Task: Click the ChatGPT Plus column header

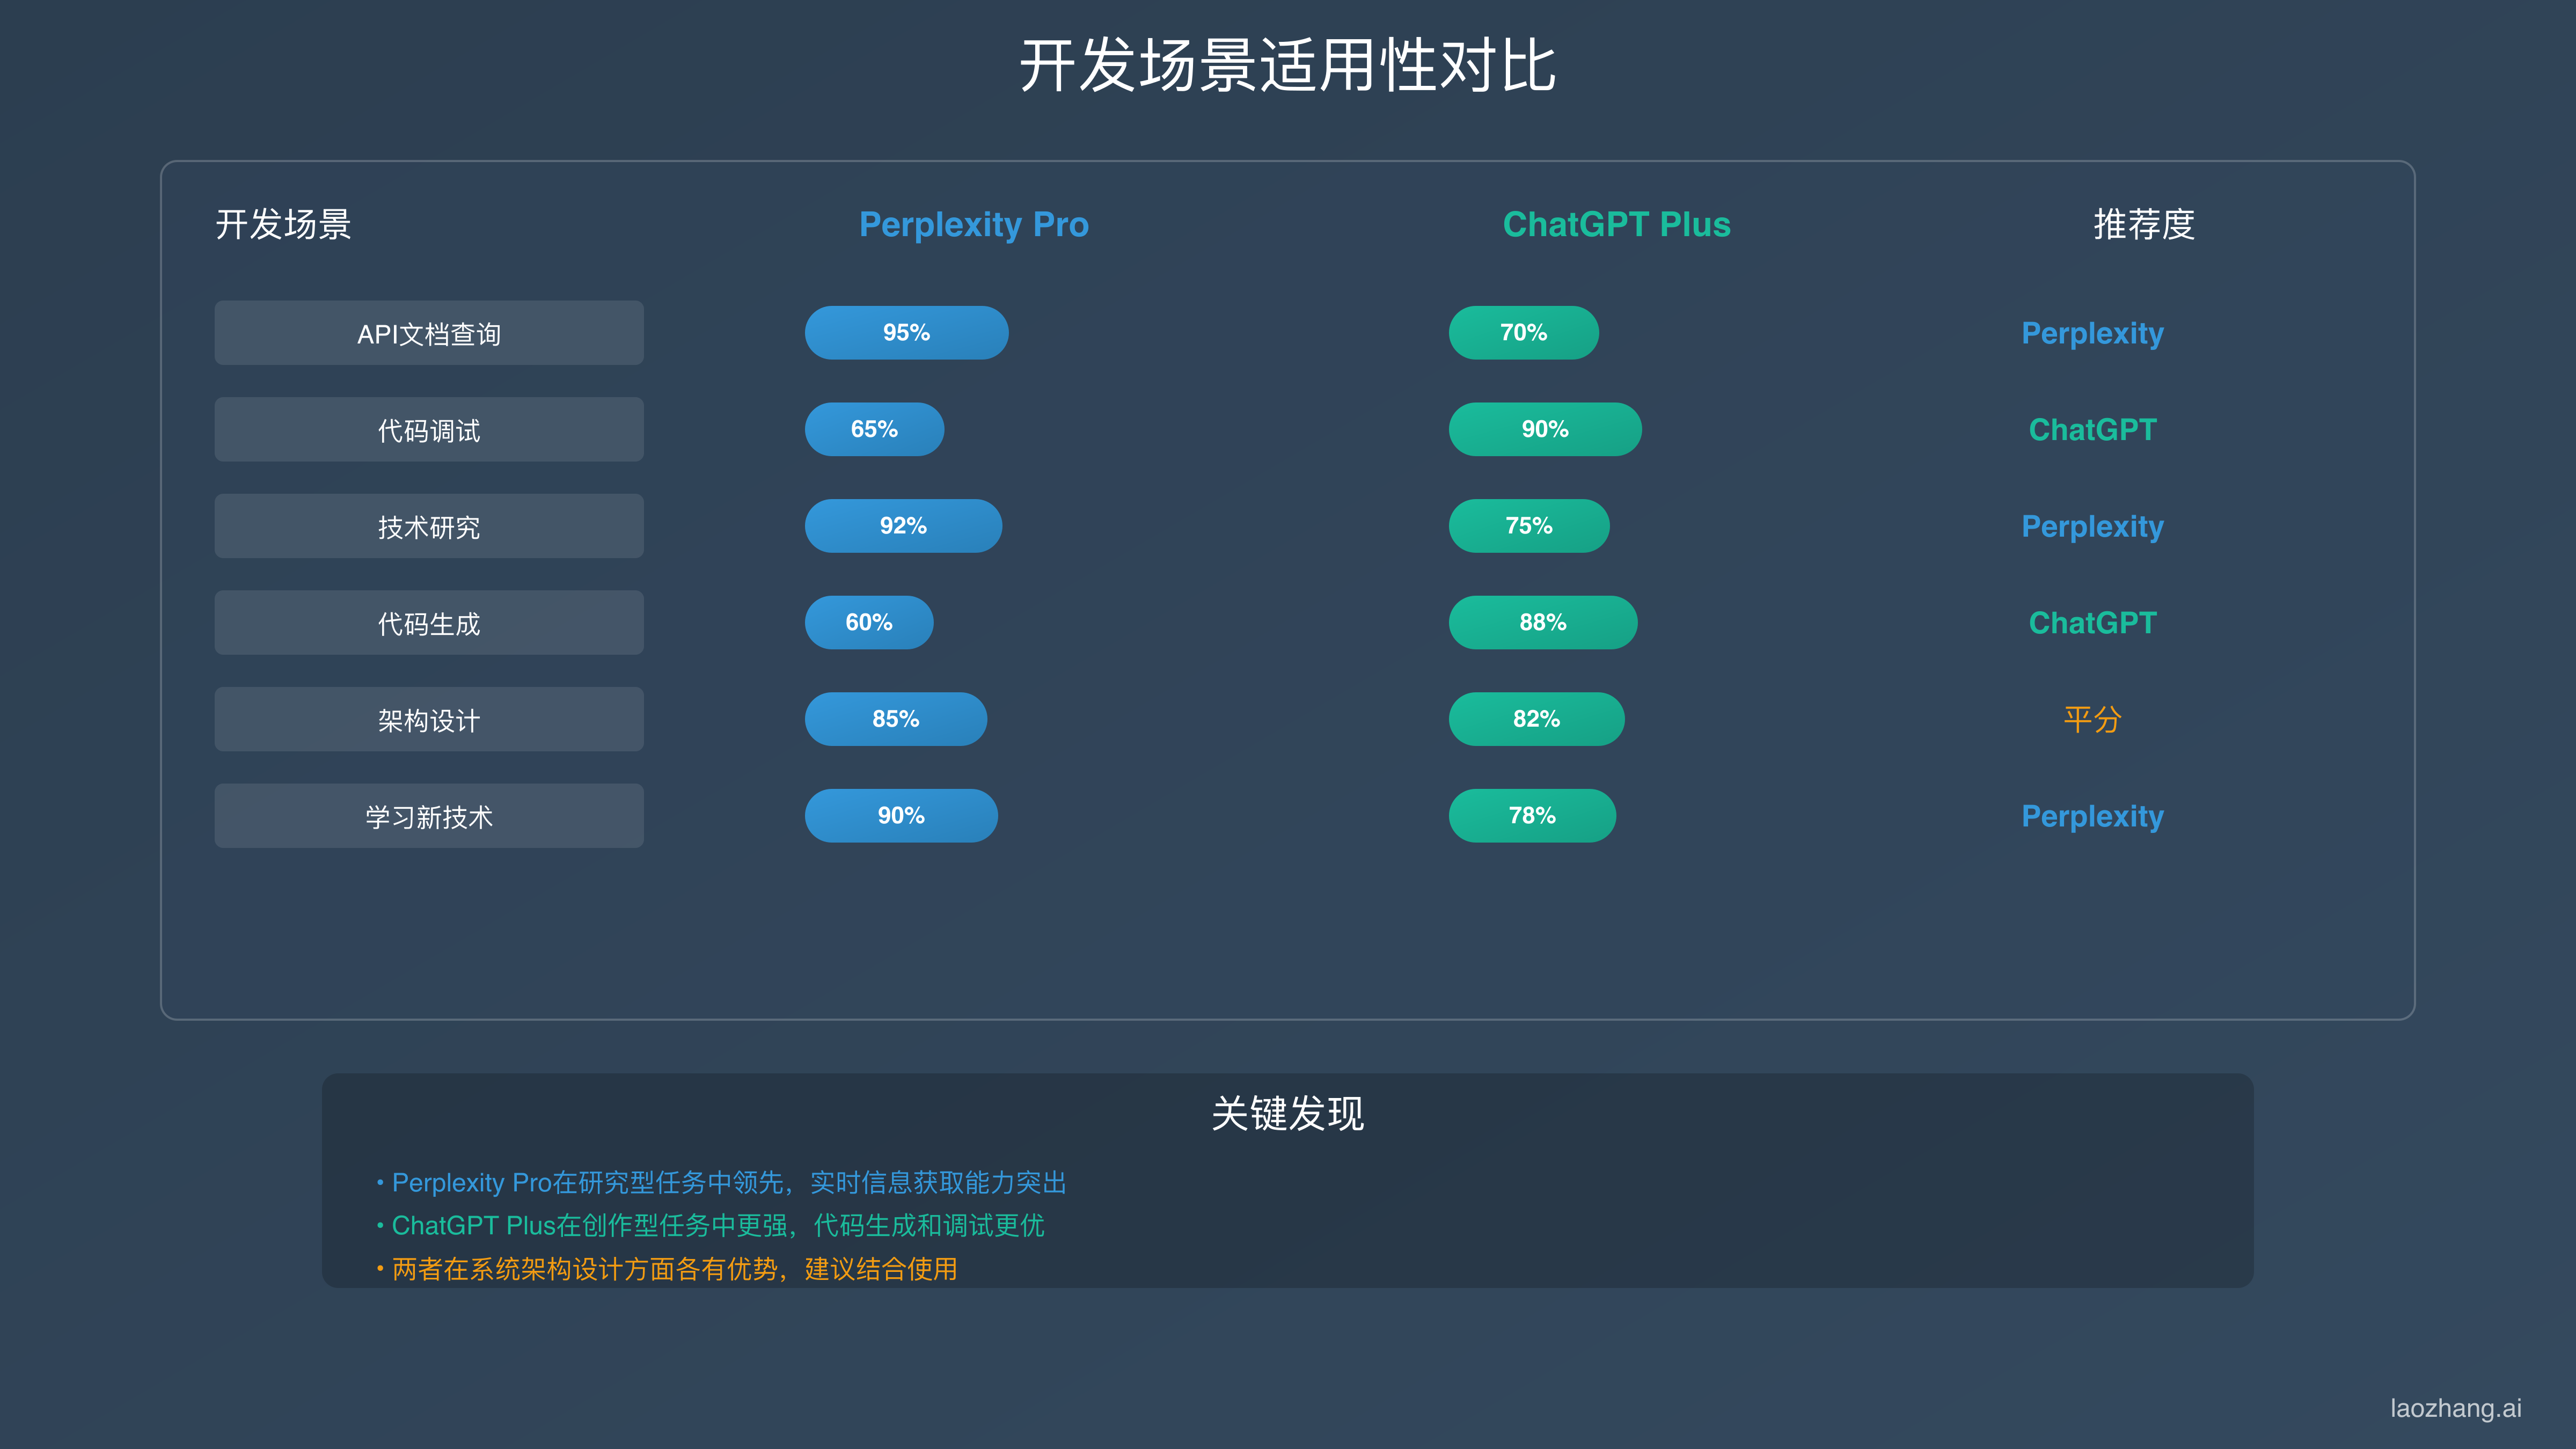Action: pyautogui.click(x=1617, y=224)
